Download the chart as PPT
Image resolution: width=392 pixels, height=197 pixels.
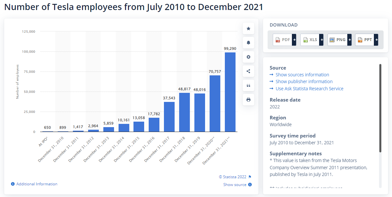[x=365, y=40]
